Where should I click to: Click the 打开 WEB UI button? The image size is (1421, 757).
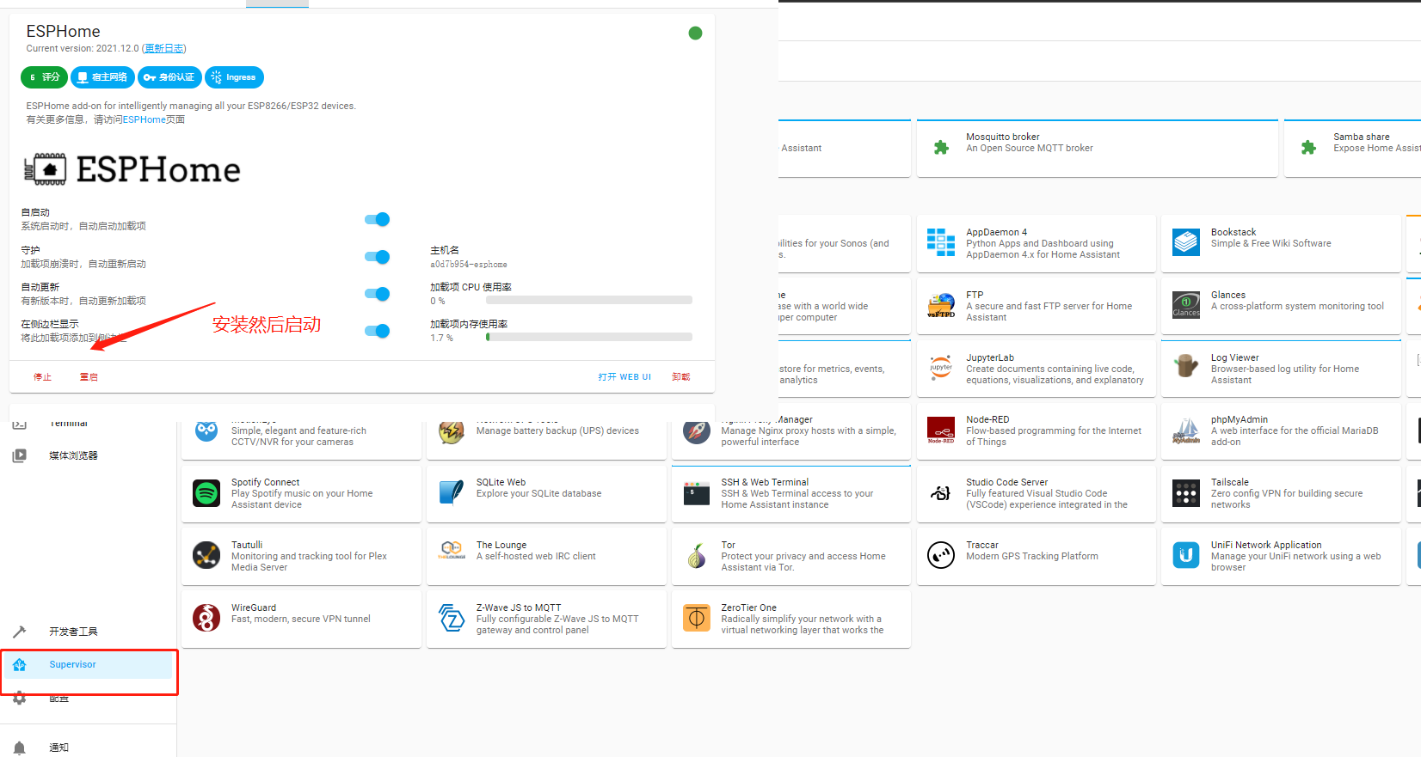coord(624,377)
